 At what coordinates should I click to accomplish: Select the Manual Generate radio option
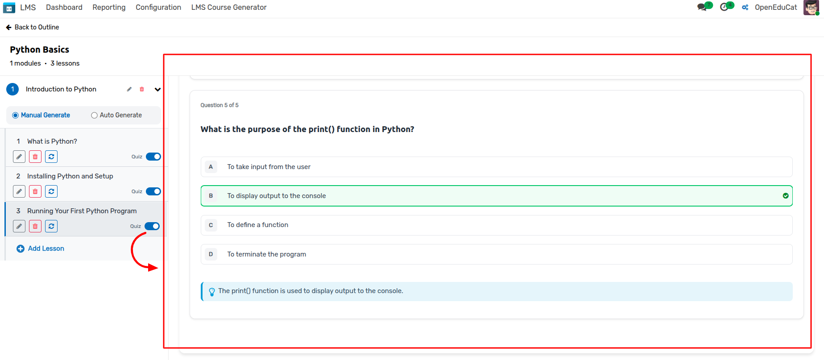point(16,115)
